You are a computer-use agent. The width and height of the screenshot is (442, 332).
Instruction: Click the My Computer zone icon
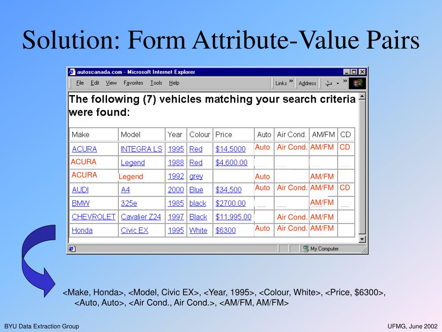click(x=305, y=249)
